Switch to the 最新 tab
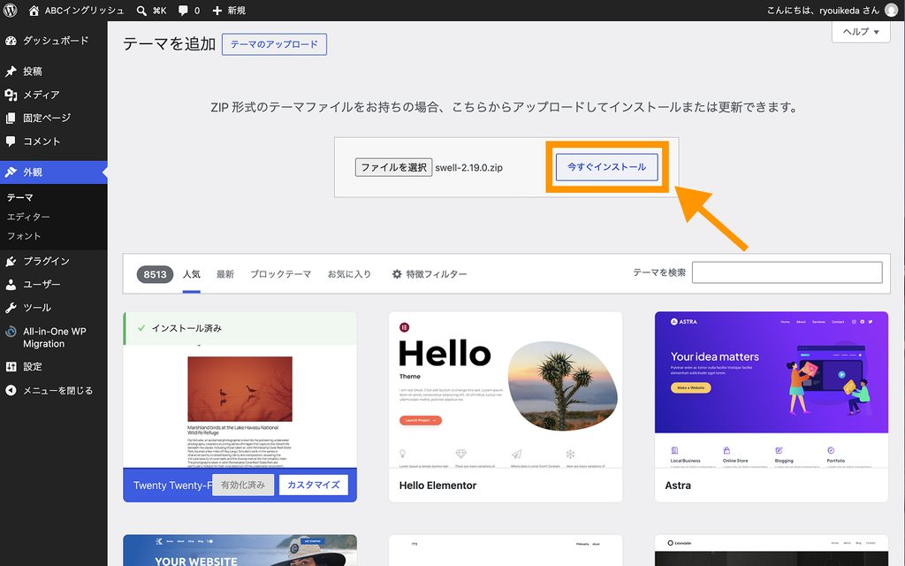This screenshot has width=905, height=566. coord(225,274)
